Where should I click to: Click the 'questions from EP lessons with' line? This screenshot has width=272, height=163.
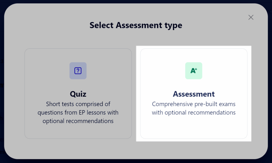point(78,112)
